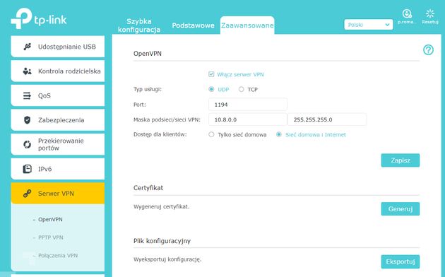The height and width of the screenshot is (277, 445).
Task: Click the VPN server link icon
Action: coord(27,194)
